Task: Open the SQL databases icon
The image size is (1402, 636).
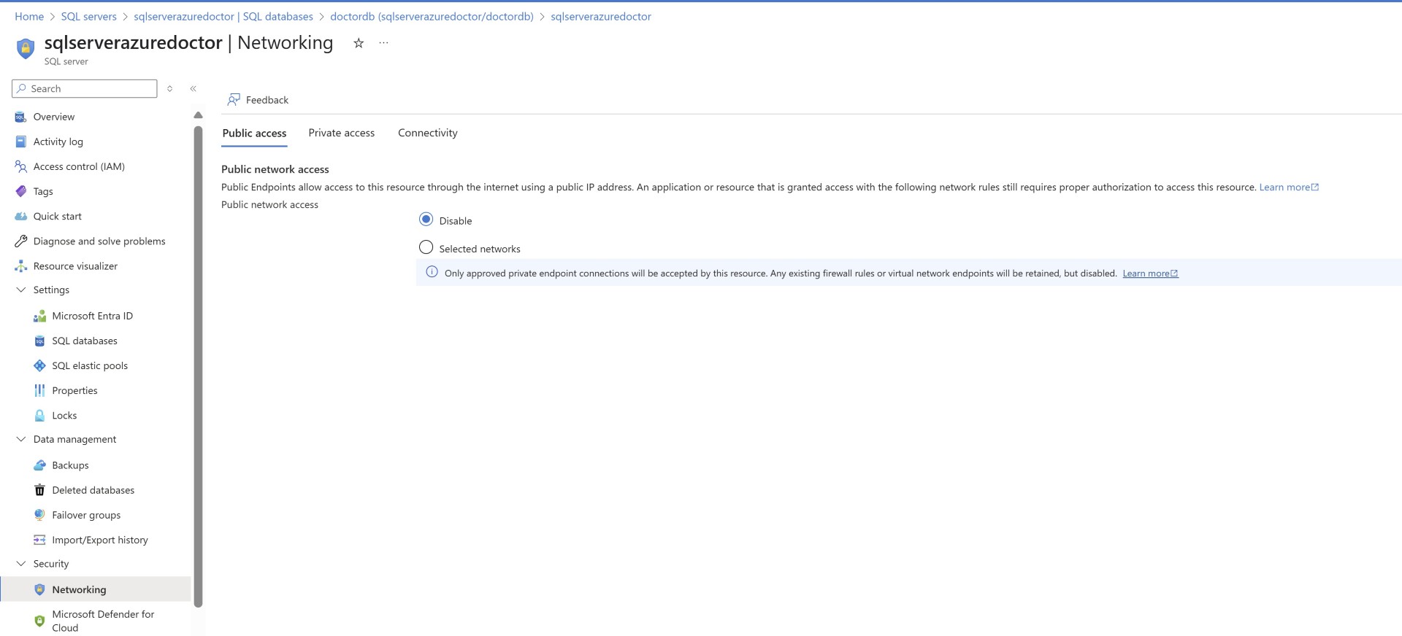Action: coord(39,341)
